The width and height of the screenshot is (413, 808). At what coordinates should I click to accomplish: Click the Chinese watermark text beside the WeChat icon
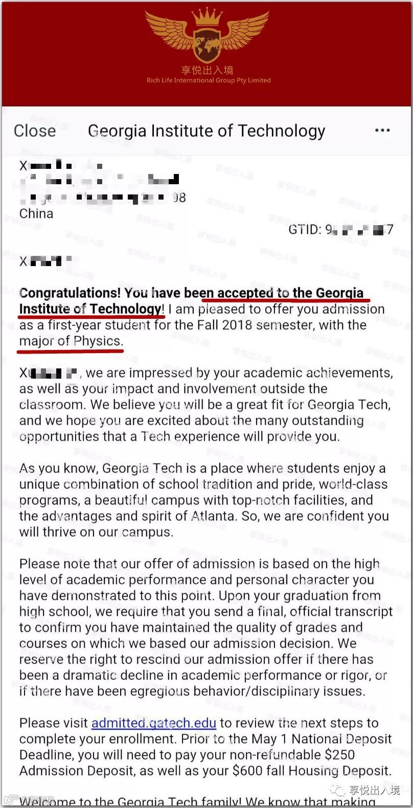point(374,791)
